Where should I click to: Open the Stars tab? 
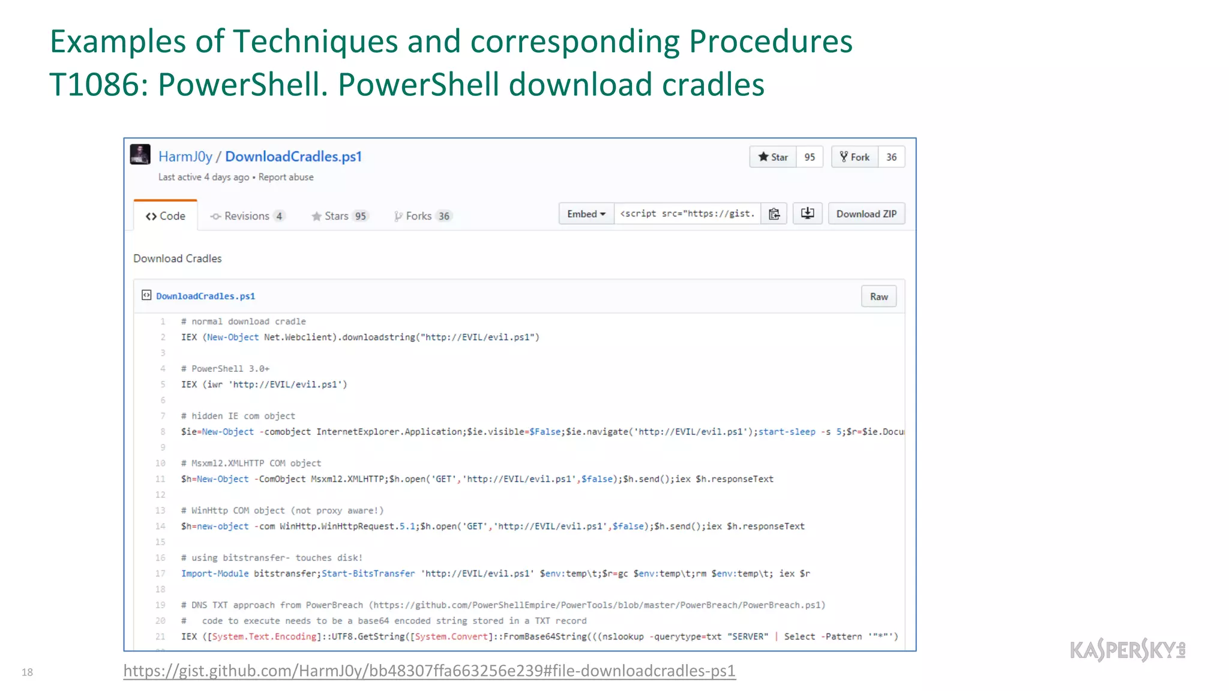coord(339,216)
